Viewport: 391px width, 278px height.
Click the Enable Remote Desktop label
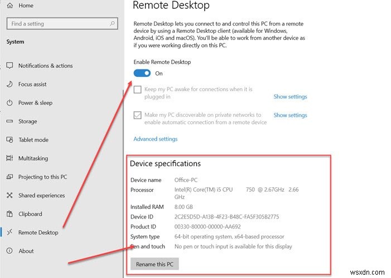point(162,62)
